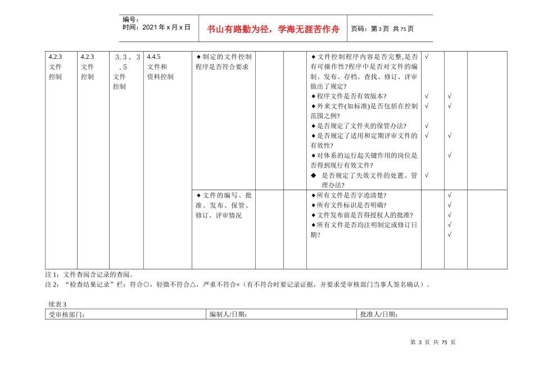Viewport: 534px width, 377px height.
Task: Click the '批准人/日期:' field
Action: 432,315
